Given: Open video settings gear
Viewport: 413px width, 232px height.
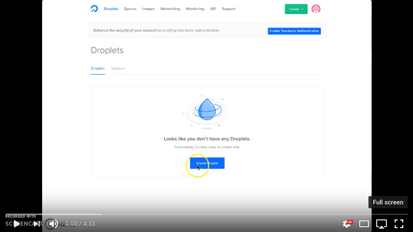Looking at the screenshot, I should coord(347,224).
